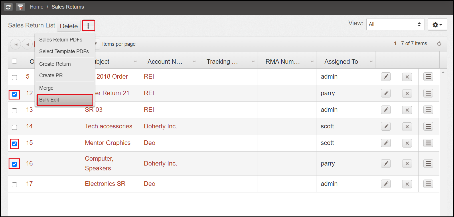Viewport: 454px width, 217px height.
Task: Edit sales return 17 with pencil icon
Action: [386, 184]
